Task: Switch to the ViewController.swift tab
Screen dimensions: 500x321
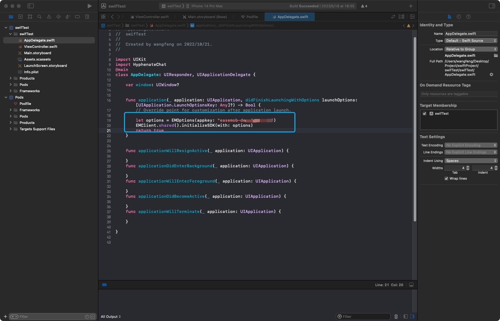Action: tap(149, 17)
